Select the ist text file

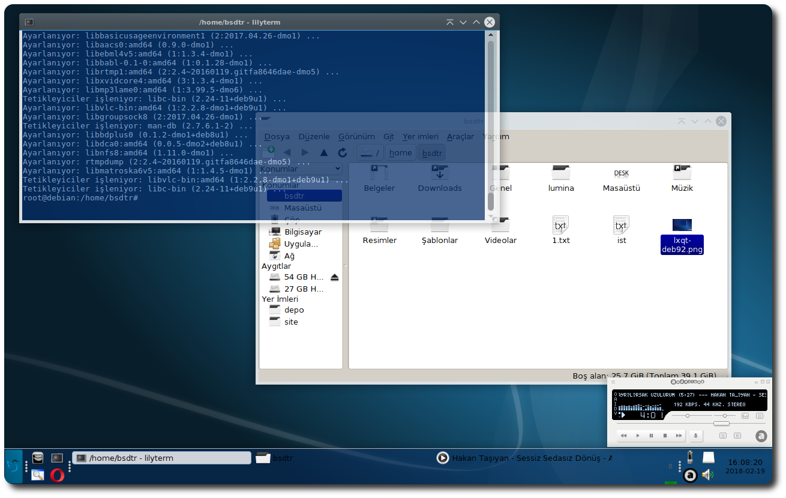tap(622, 231)
